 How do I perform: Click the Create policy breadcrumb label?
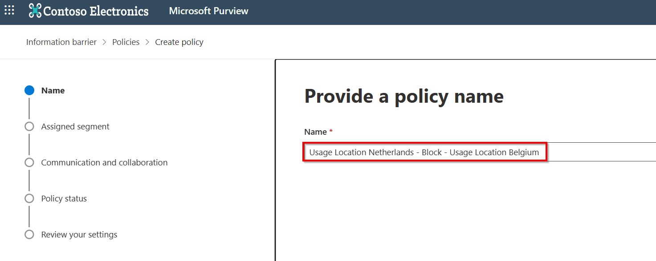pyautogui.click(x=179, y=42)
